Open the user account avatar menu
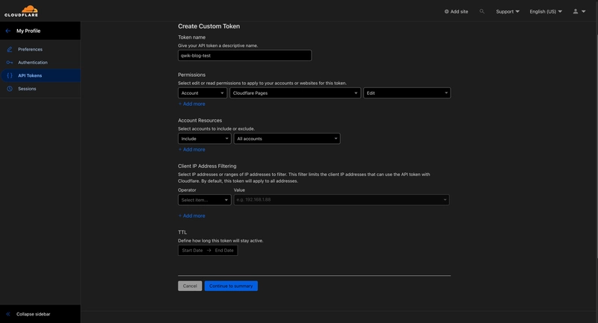This screenshot has width=598, height=323. coord(579,11)
